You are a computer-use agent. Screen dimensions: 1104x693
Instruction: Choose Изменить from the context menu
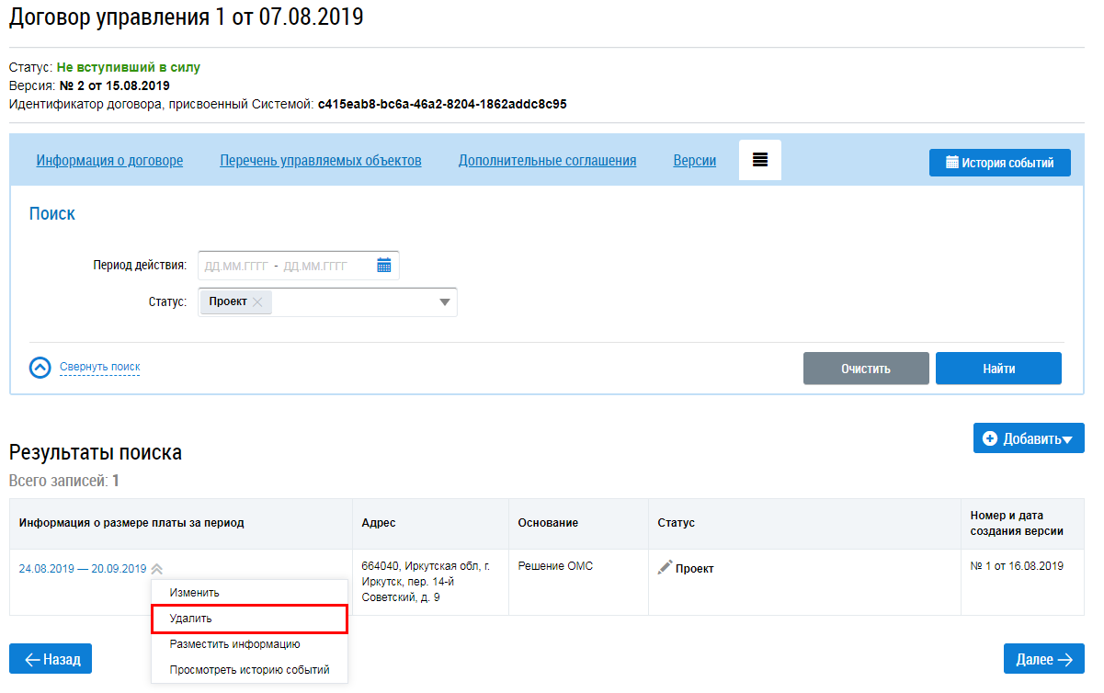(250, 593)
